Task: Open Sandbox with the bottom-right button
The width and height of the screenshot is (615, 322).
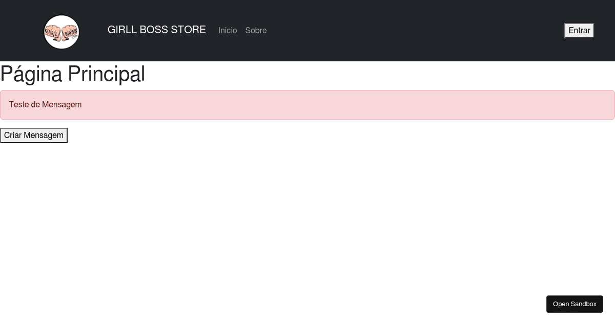Action: point(575,304)
